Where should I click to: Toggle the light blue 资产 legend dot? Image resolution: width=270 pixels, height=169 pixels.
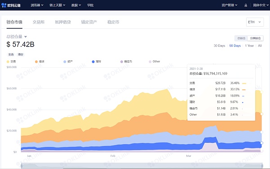click(x=65, y=62)
